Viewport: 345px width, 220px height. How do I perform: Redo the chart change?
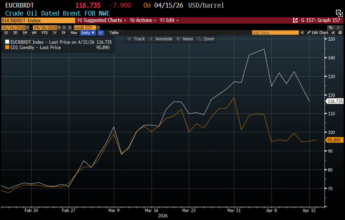(338, 28)
